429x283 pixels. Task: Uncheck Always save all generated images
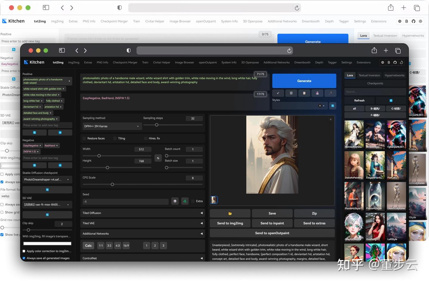pyautogui.click(x=24, y=258)
